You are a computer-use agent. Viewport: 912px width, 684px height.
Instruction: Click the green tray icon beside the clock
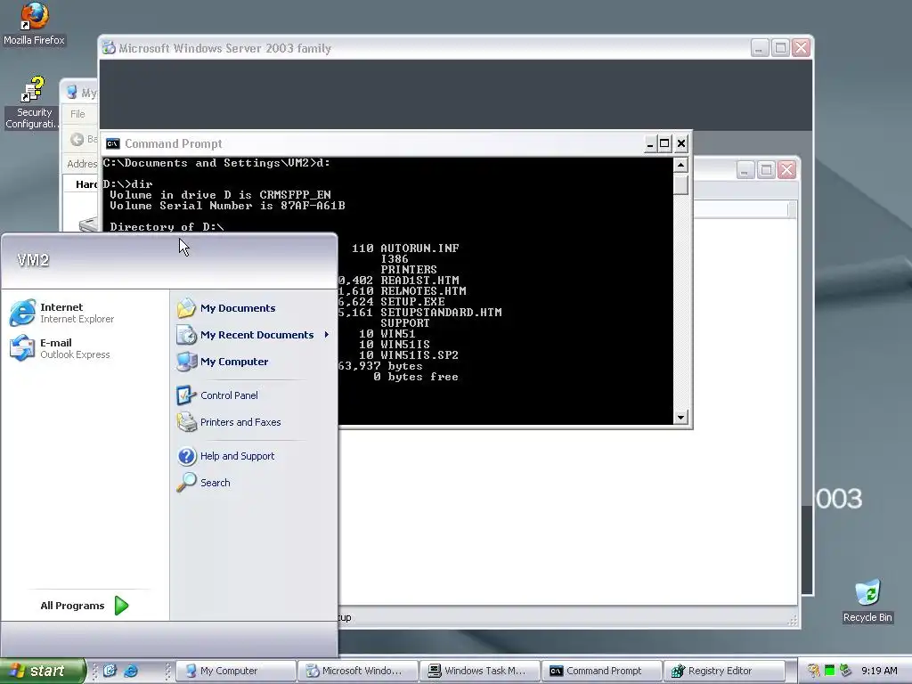pyautogui.click(x=829, y=671)
